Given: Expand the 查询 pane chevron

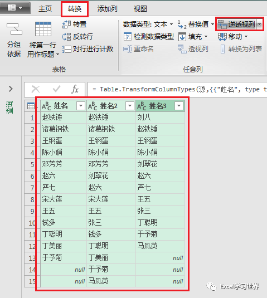Looking at the screenshot, I should [x=11, y=89].
